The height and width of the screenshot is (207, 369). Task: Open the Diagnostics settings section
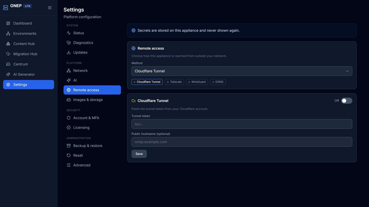pyautogui.click(x=92, y=43)
